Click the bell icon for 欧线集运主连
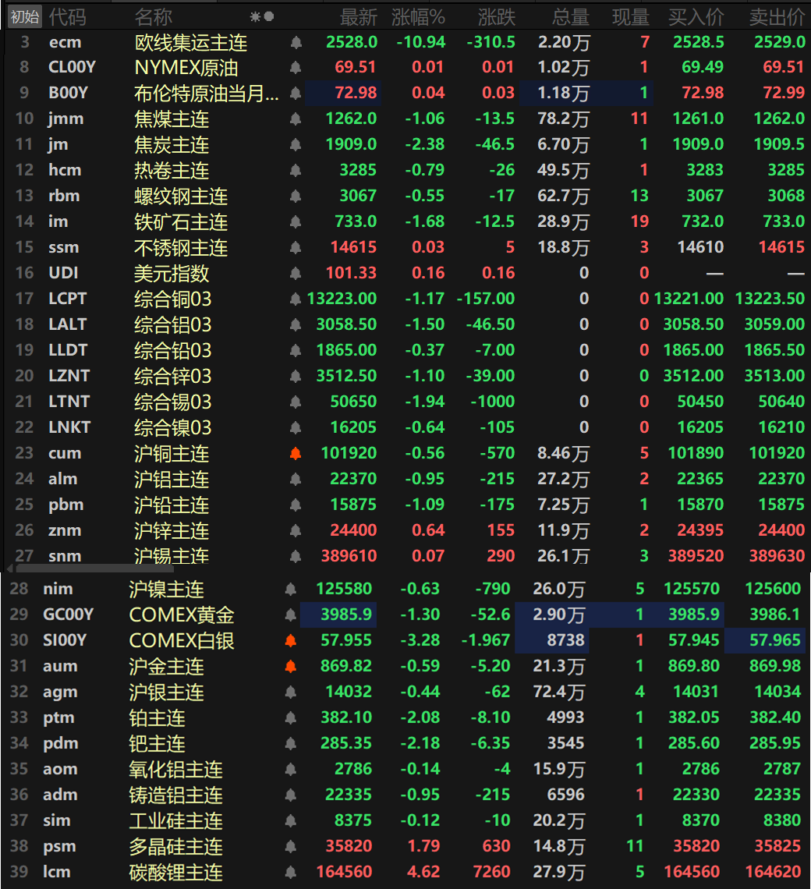The width and height of the screenshot is (811, 889). [296, 42]
